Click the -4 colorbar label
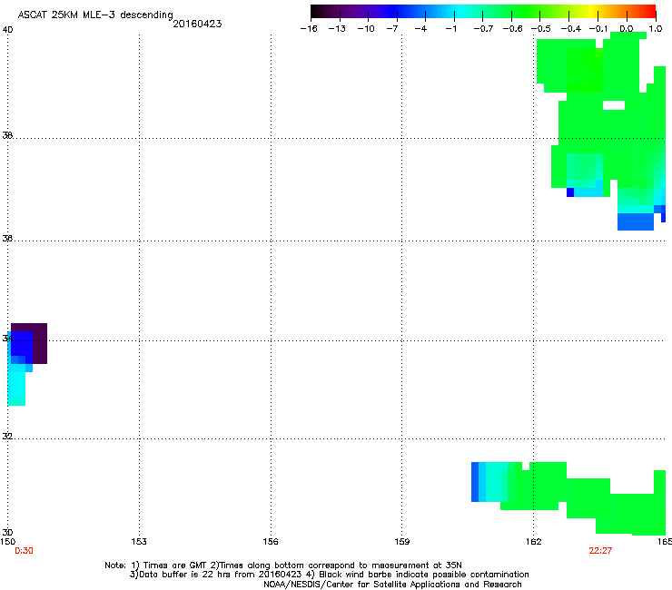Screen dimensions: 672x590 pos(420,29)
